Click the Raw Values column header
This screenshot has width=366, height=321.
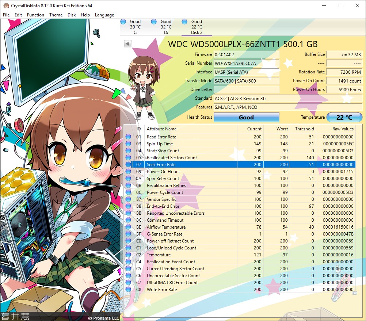coord(343,129)
